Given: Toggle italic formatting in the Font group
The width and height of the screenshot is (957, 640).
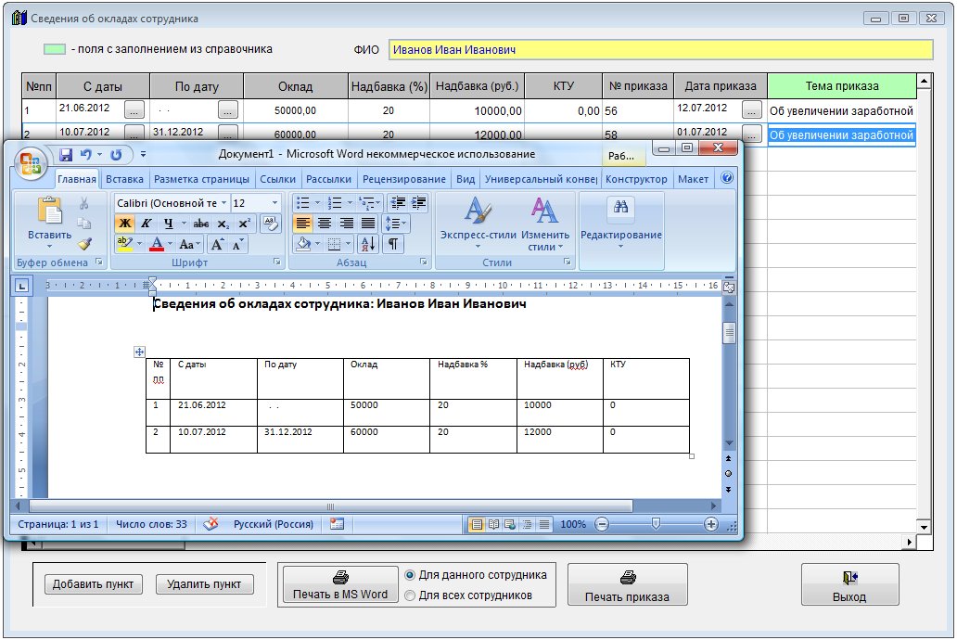Looking at the screenshot, I should 146,224.
